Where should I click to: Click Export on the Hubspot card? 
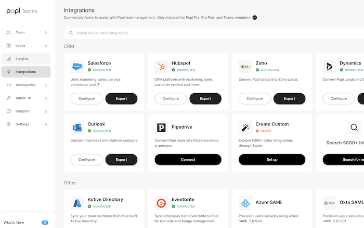205,98
